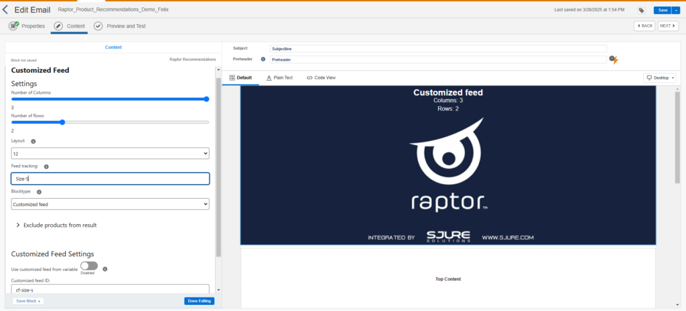Click the Raptor Recommendations label
The height and width of the screenshot is (311, 686).
pyautogui.click(x=192, y=60)
